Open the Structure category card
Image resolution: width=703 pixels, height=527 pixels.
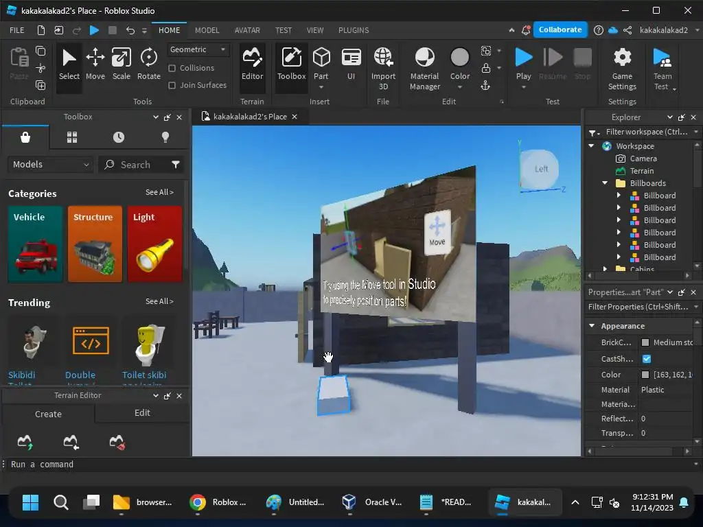click(x=95, y=244)
